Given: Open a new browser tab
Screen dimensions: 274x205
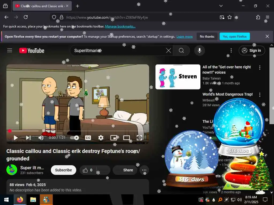Looking at the screenshot, I should pyautogui.click(x=78, y=6).
